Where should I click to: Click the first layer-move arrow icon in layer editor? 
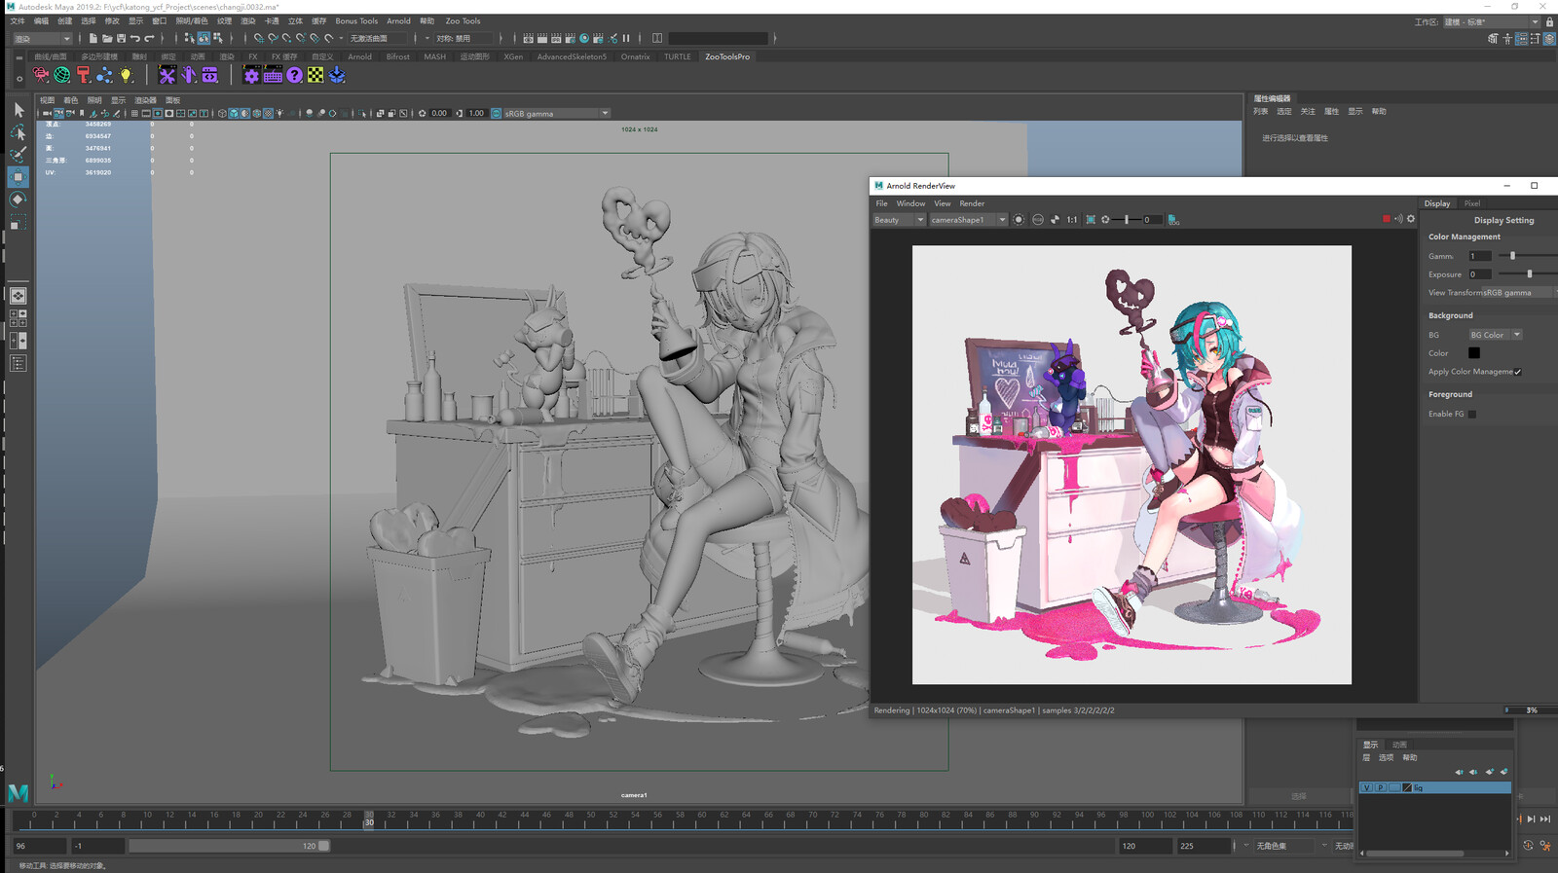[1459, 772]
